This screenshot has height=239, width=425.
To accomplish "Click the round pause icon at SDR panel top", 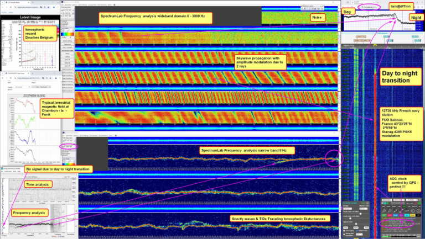I will (x=419, y=200).
